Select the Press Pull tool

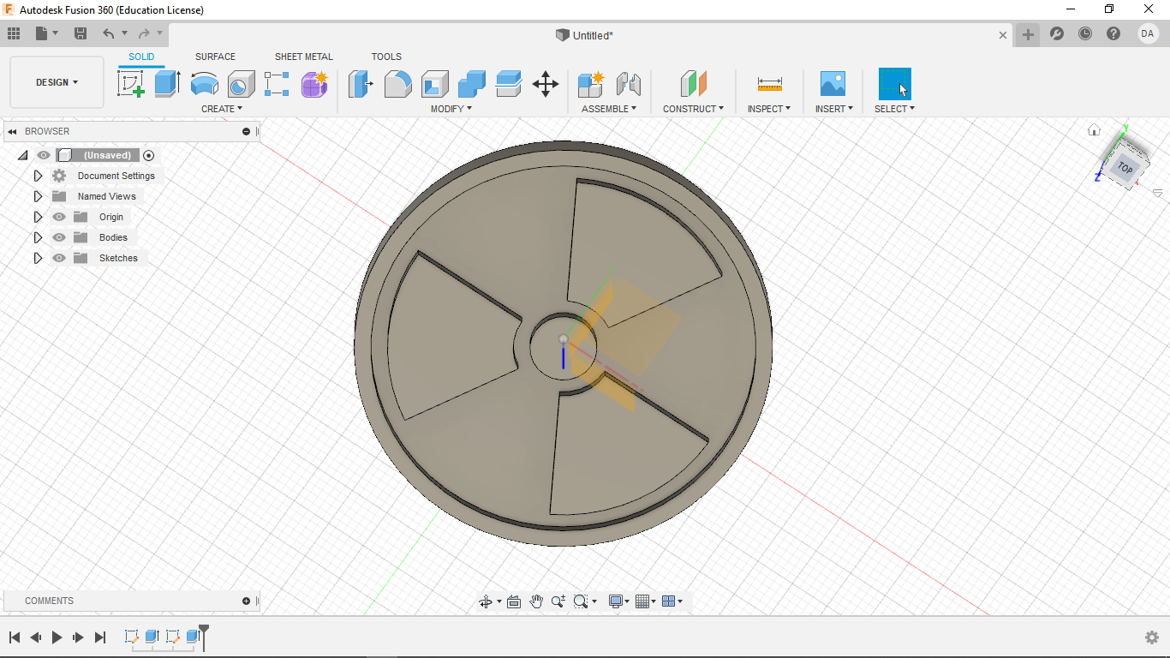(361, 84)
